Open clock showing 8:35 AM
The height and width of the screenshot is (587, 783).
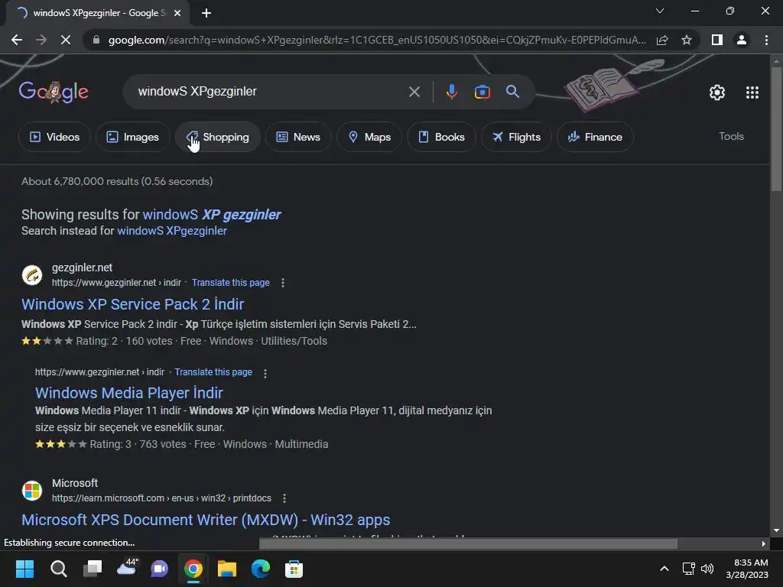click(747, 569)
